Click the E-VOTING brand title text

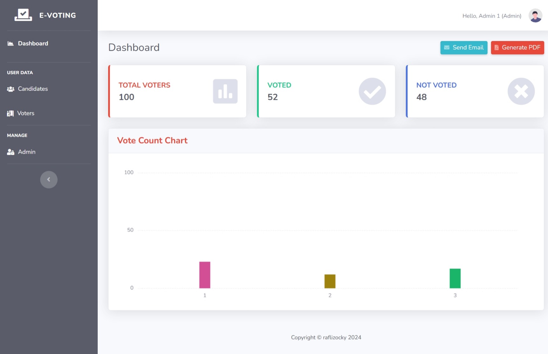tap(58, 15)
